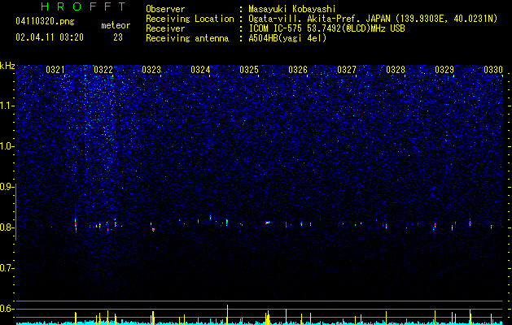Click the 0329 time marker
The height and width of the screenshot is (325, 512).
point(444,70)
